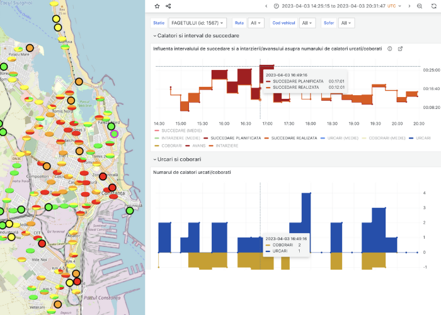Screen dimensions: 441x315
Task: Open the panel info icon
Action: pos(389,49)
